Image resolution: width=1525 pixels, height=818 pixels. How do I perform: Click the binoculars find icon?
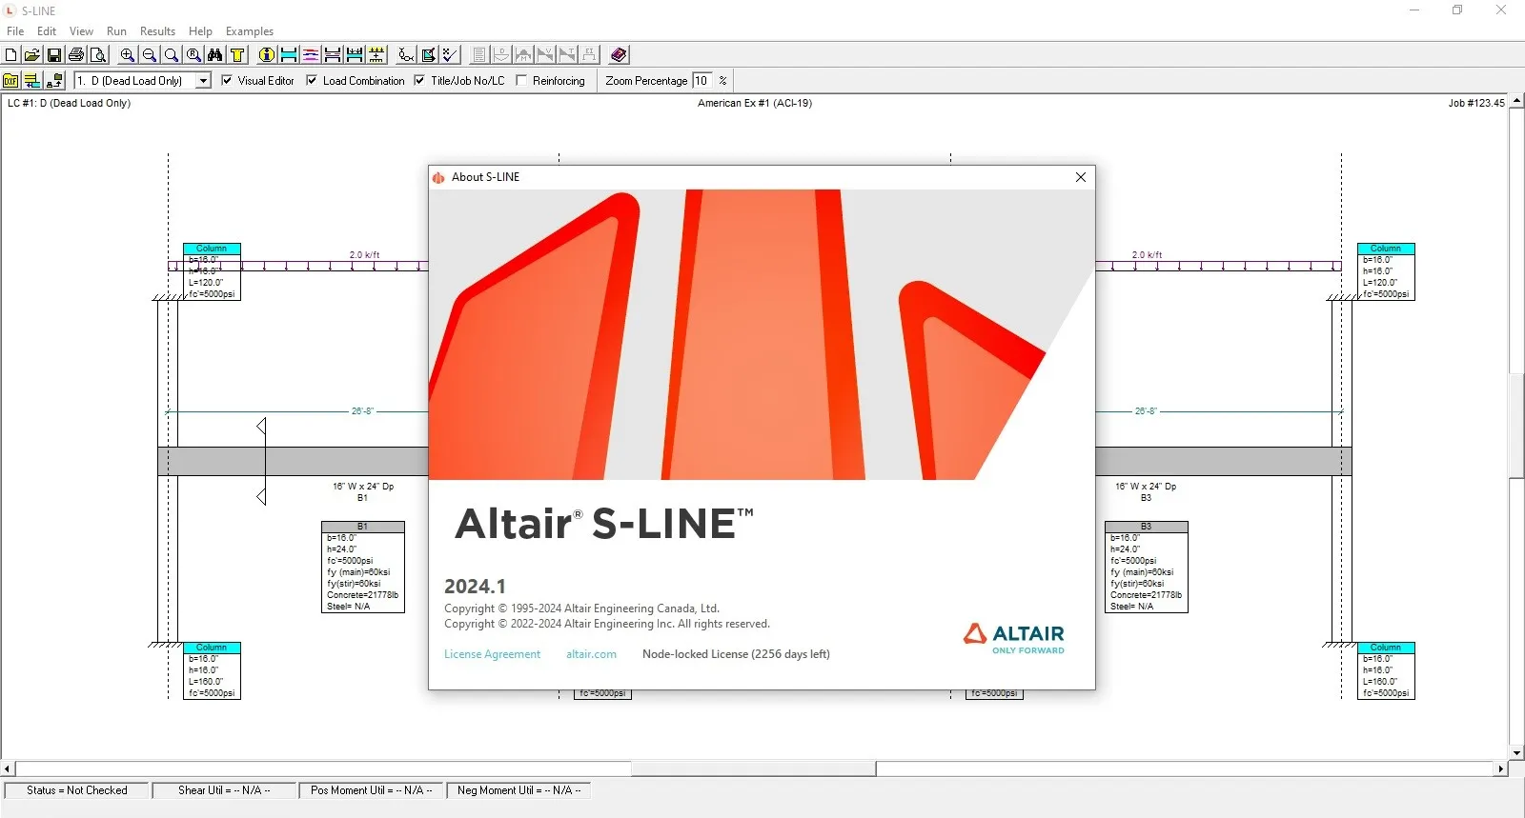pos(215,55)
